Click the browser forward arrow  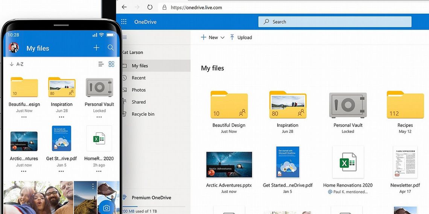tap(137, 8)
